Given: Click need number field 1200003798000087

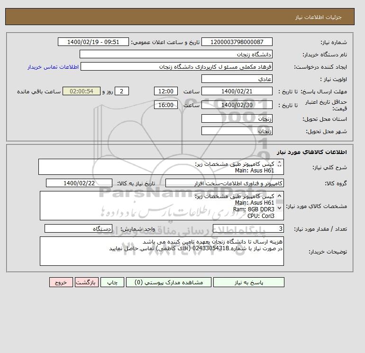Looking at the screenshot, I should pos(237,42).
